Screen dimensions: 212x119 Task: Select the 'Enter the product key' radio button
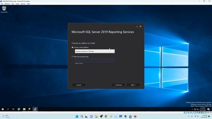[72, 57]
